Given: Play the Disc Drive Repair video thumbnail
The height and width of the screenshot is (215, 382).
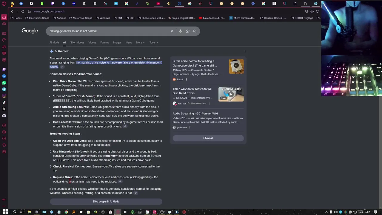Looking at the screenshot, I should [231, 94].
